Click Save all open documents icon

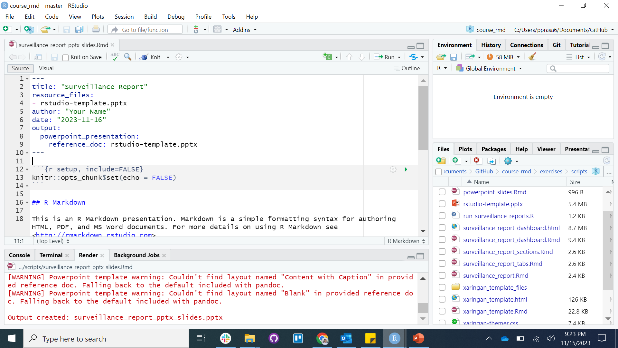[x=79, y=29]
